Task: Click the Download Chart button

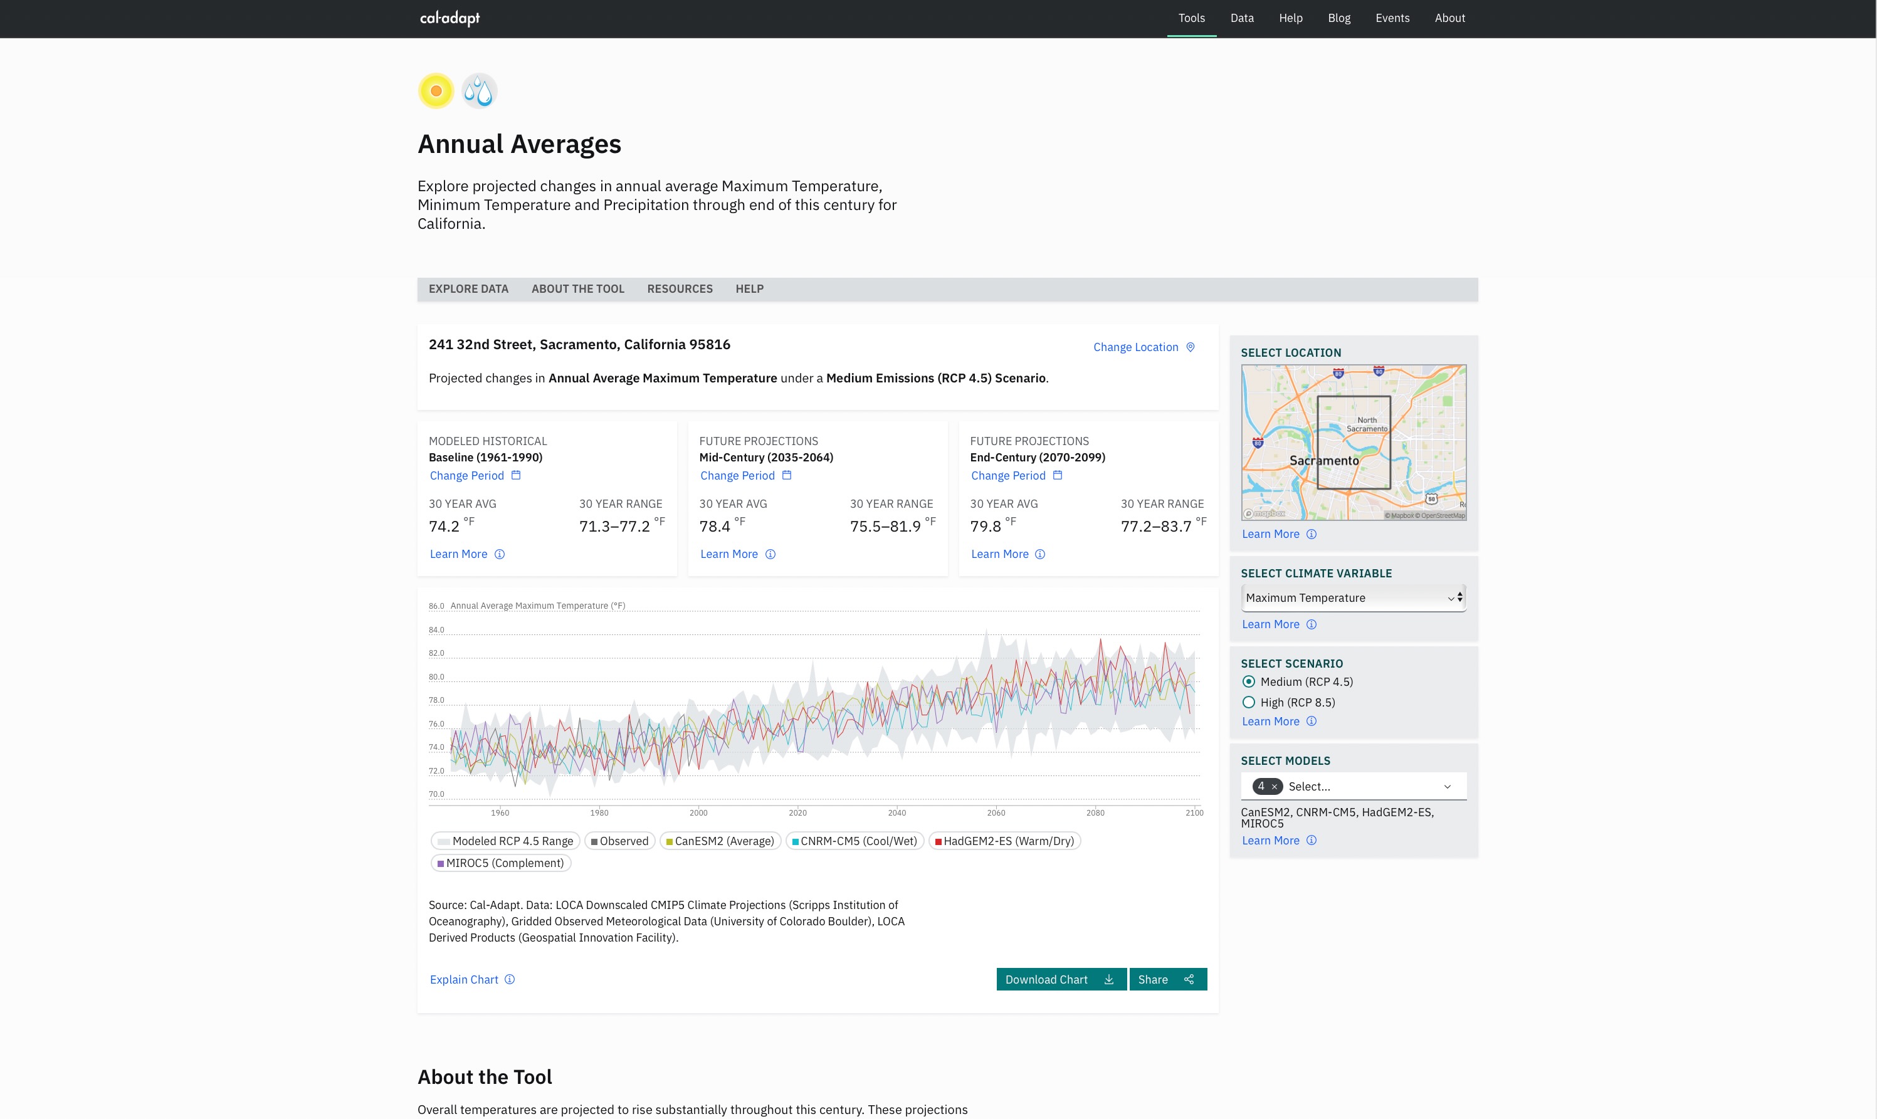Action: (1061, 979)
